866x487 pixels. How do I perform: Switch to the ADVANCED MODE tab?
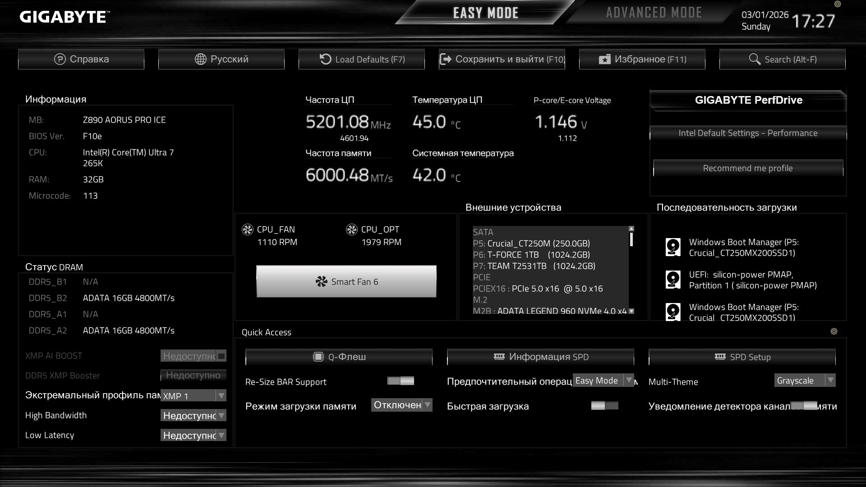[654, 12]
